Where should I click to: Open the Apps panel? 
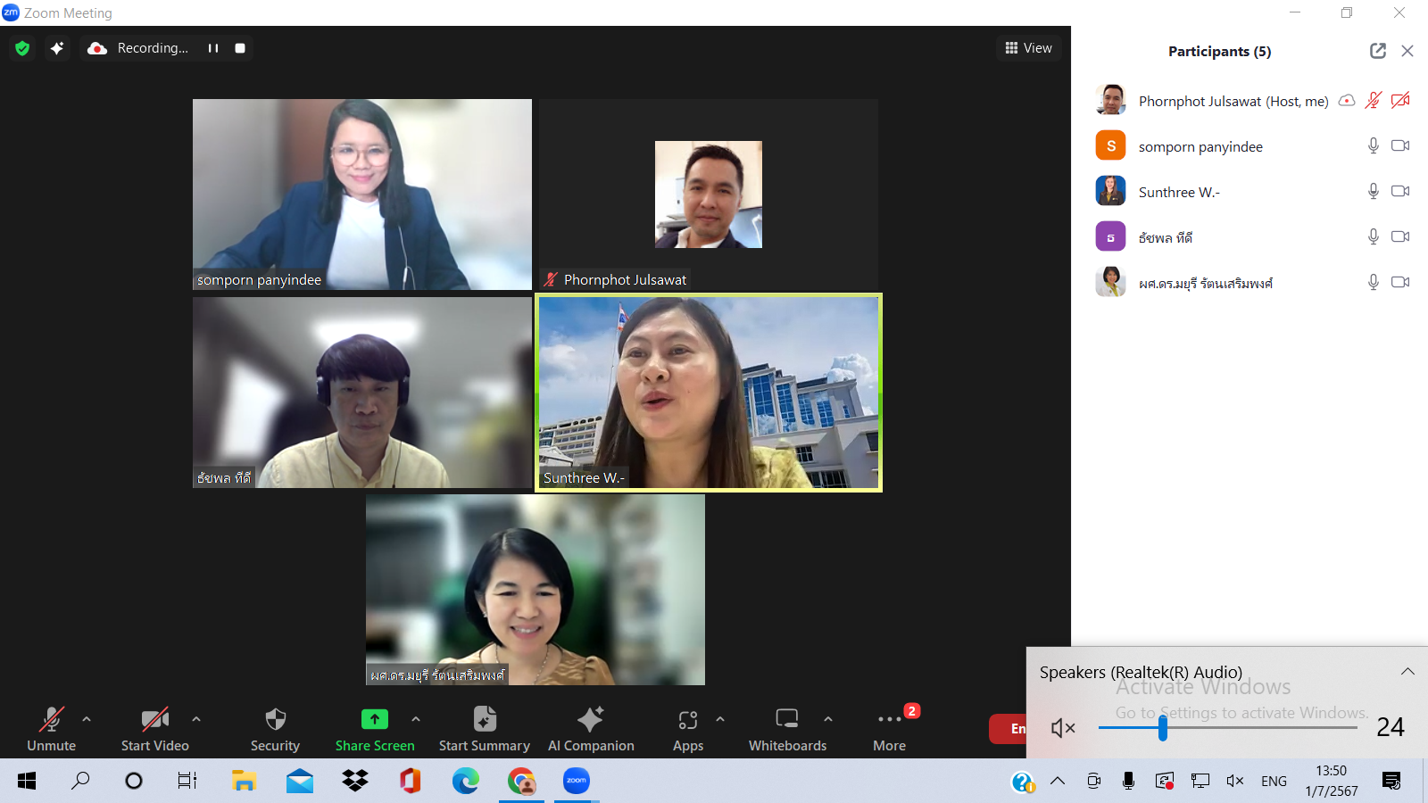(687, 728)
